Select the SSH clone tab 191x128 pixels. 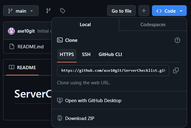[x=86, y=54]
